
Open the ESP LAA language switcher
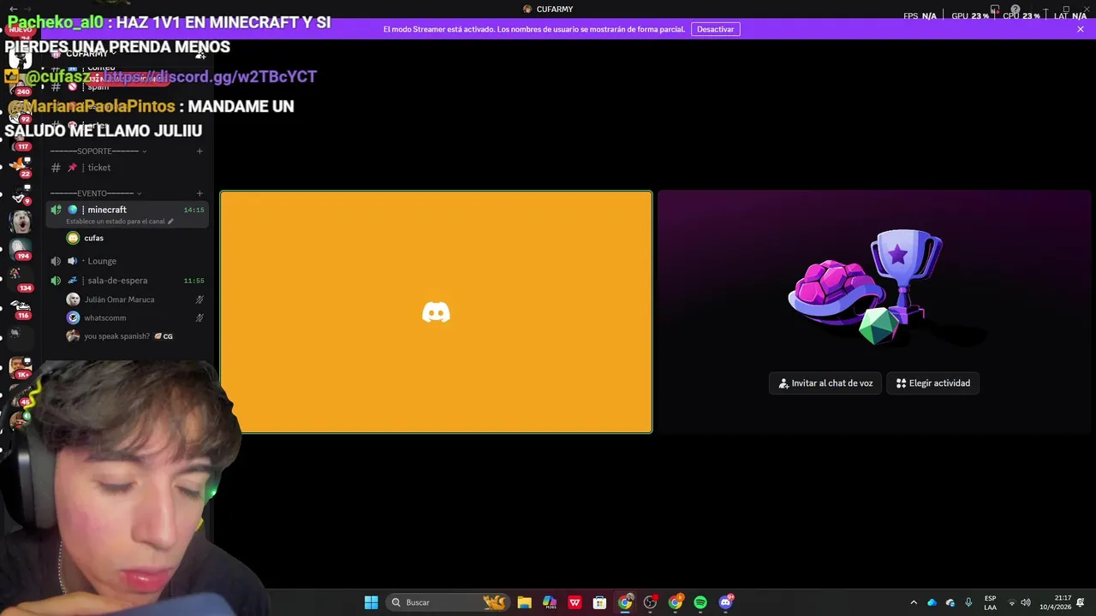[x=990, y=602]
